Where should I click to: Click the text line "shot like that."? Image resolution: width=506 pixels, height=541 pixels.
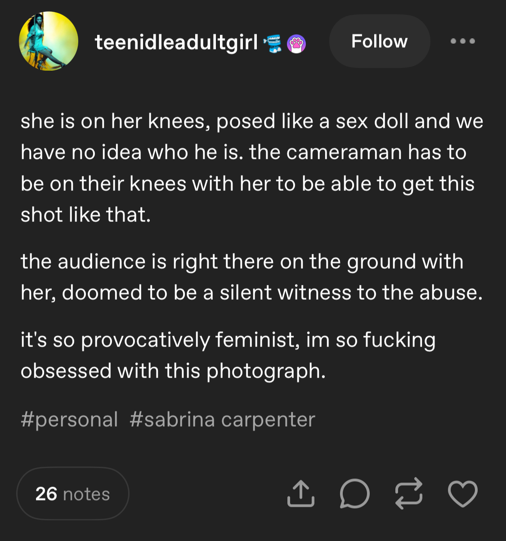tap(85, 215)
